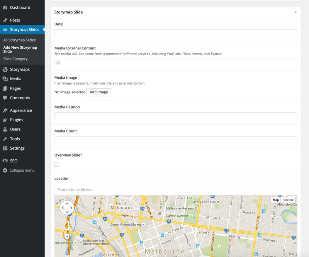Tick the Overview Slide checkbox
Viewport: 309px width, 257px height.
(x=57, y=164)
